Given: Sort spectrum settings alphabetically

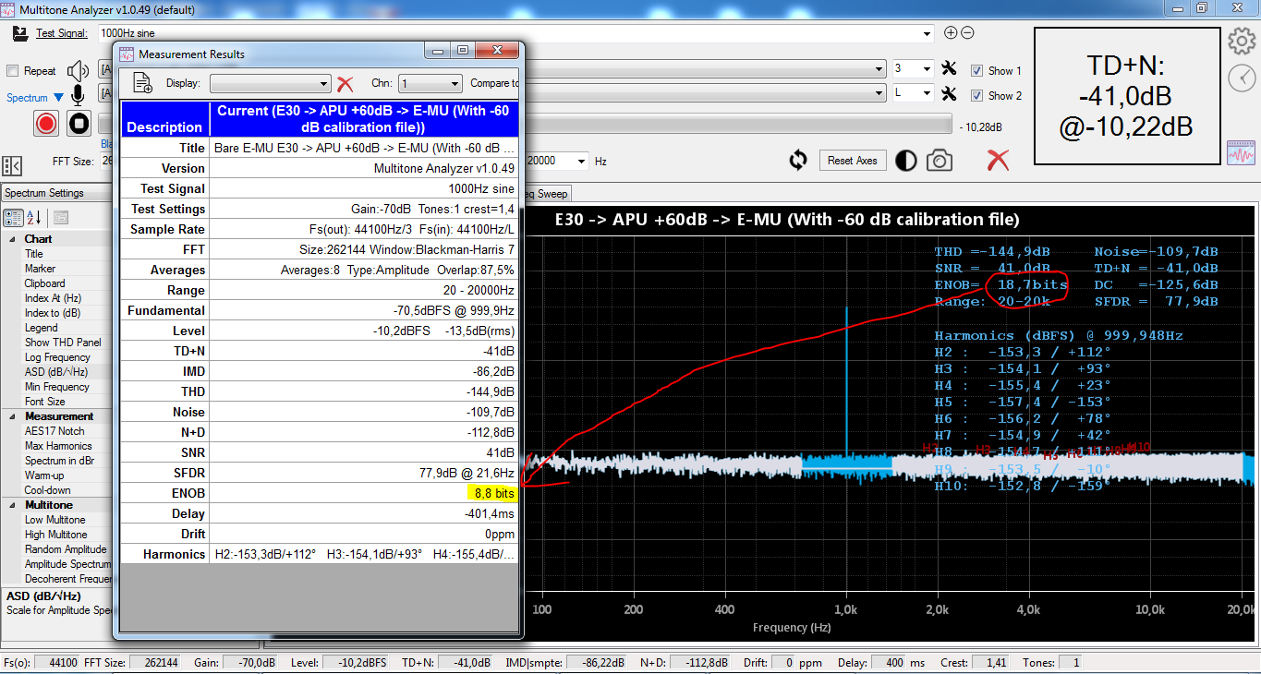Looking at the screenshot, I should (x=34, y=218).
